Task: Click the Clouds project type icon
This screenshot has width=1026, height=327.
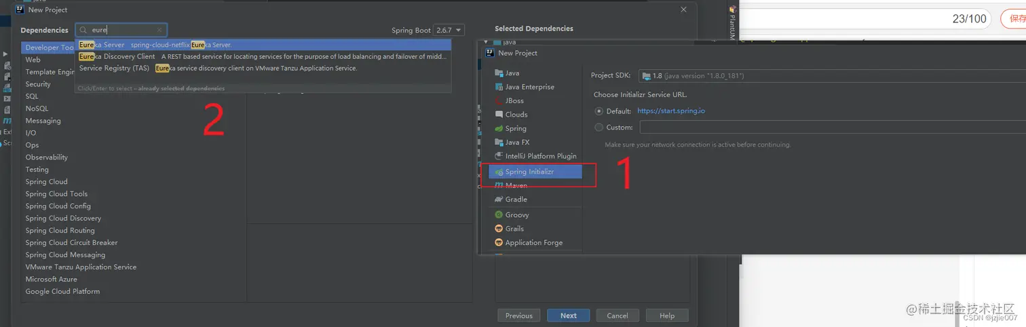Action: [x=499, y=114]
